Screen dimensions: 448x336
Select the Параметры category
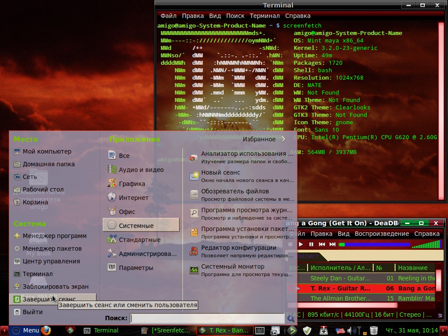[130, 267]
